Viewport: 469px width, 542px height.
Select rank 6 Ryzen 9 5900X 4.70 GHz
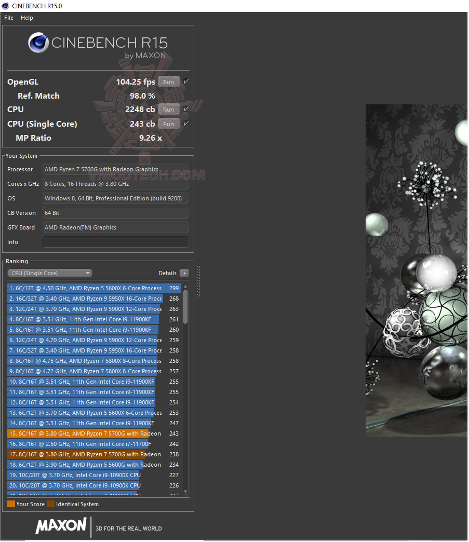(x=94, y=340)
